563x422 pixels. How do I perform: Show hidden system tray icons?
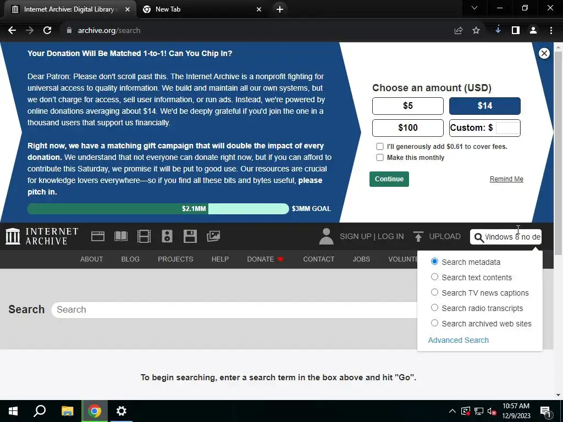452,411
